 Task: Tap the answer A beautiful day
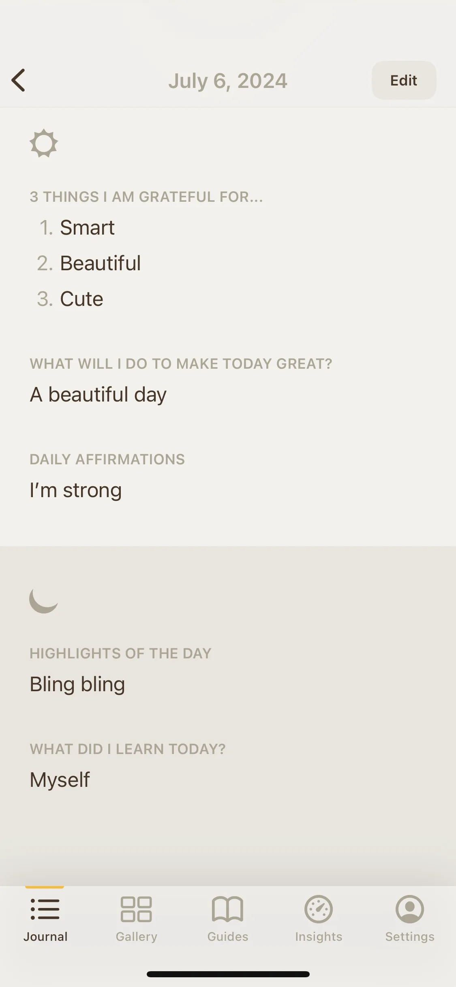click(x=98, y=395)
